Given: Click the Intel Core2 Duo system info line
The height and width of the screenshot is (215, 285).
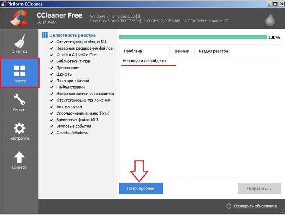Looking at the screenshot, I should tap(159, 21).
